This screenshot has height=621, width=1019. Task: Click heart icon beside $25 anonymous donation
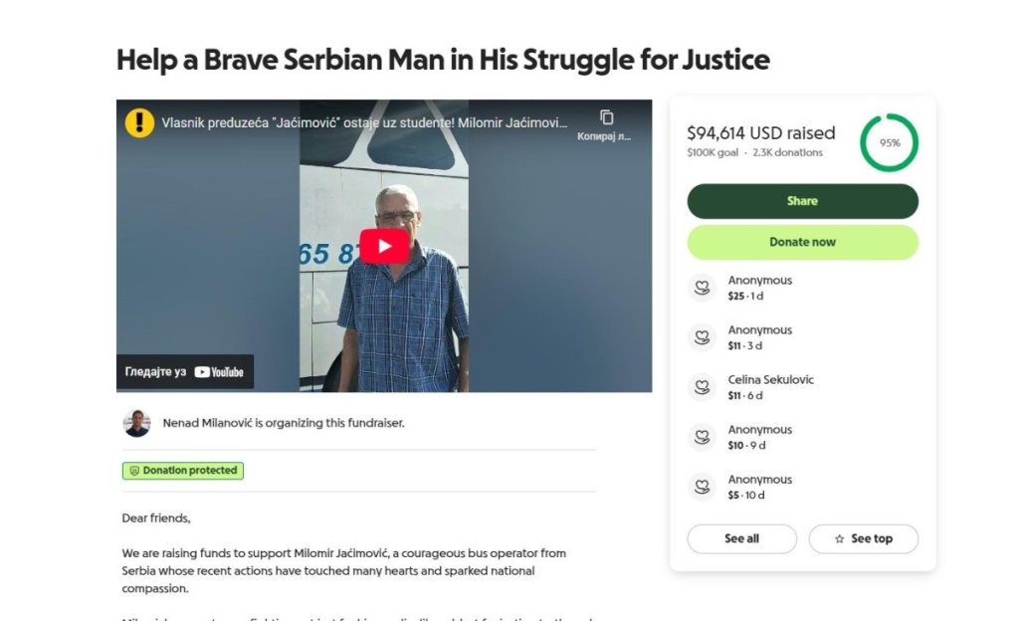tap(702, 288)
